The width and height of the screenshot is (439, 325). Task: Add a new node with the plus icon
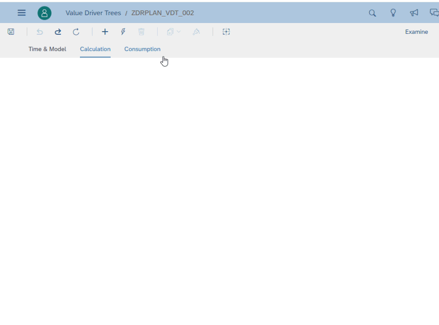(105, 32)
